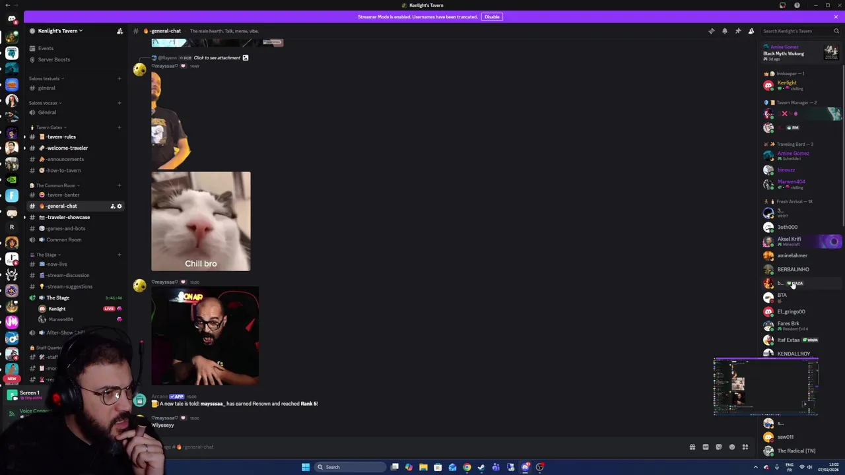Open the Chill bro cat GIF
This screenshot has height=475, width=845.
pyautogui.click(x=201, y=222)
